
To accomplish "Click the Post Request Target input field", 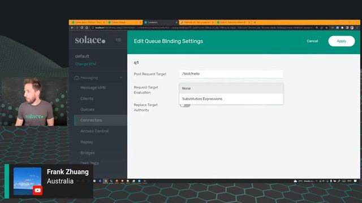I will coord(231,74).
